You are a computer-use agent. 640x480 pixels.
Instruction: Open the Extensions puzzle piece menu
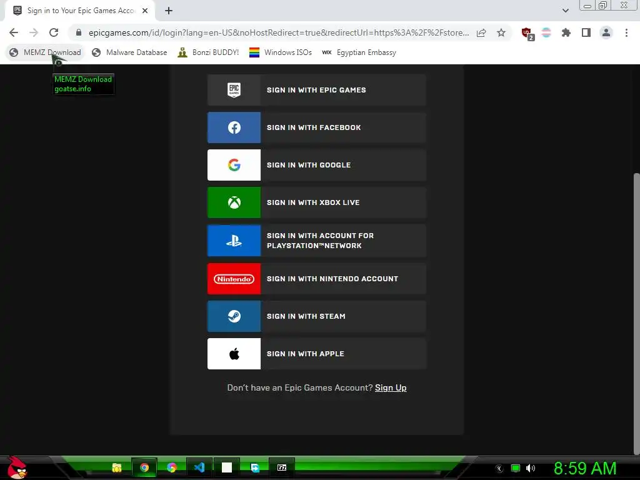[x=566, y=32]
